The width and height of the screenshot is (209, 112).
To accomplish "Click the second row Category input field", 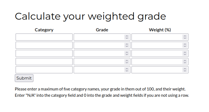I will pos(44,45).
